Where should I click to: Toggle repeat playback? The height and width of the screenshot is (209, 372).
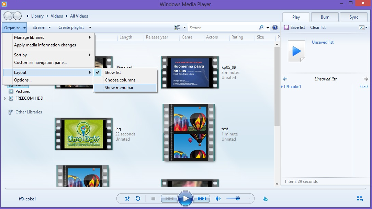point(138,198)
